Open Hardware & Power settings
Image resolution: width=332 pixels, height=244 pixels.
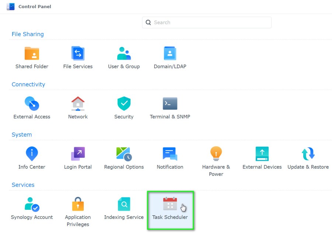coord(216,157)
